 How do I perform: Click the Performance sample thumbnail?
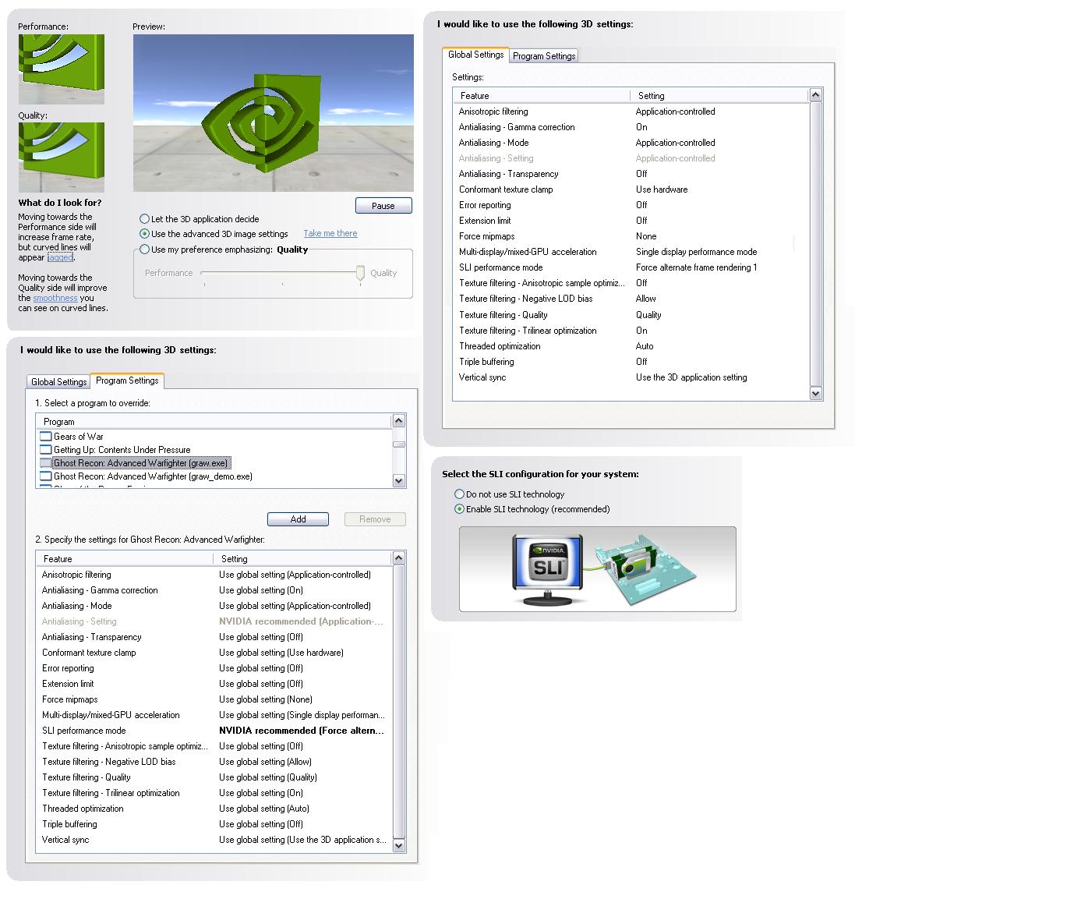click(x=62, y=69)
